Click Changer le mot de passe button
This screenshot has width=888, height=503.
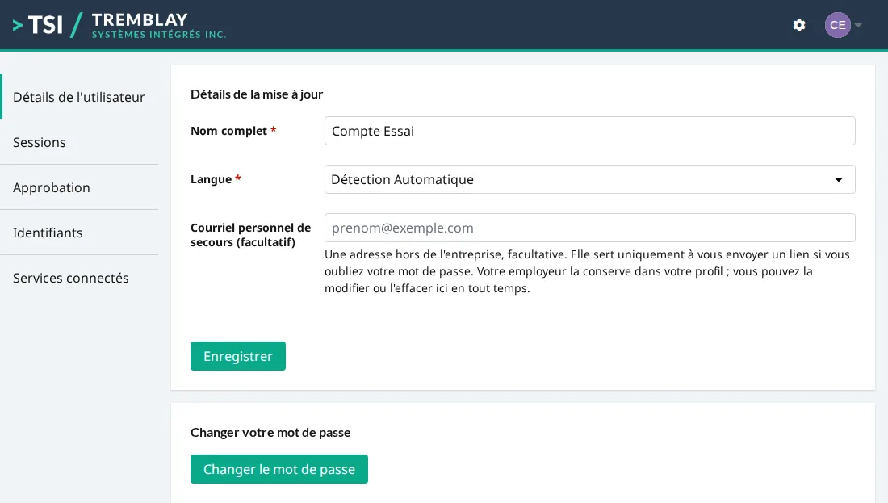[279, 469]
